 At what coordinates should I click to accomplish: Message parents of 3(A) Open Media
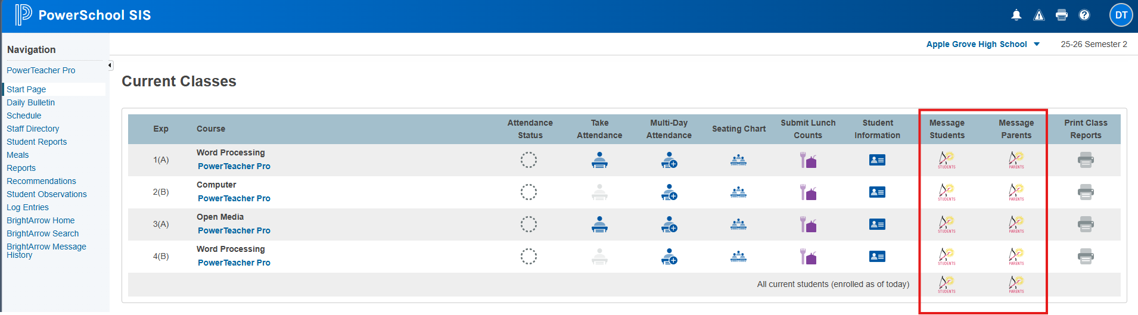pos(1016,224)
